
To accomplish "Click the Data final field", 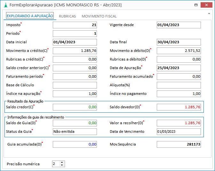I will point(179,42).
